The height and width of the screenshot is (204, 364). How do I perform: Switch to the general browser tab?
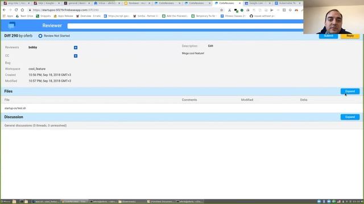(x=77, y=3)
